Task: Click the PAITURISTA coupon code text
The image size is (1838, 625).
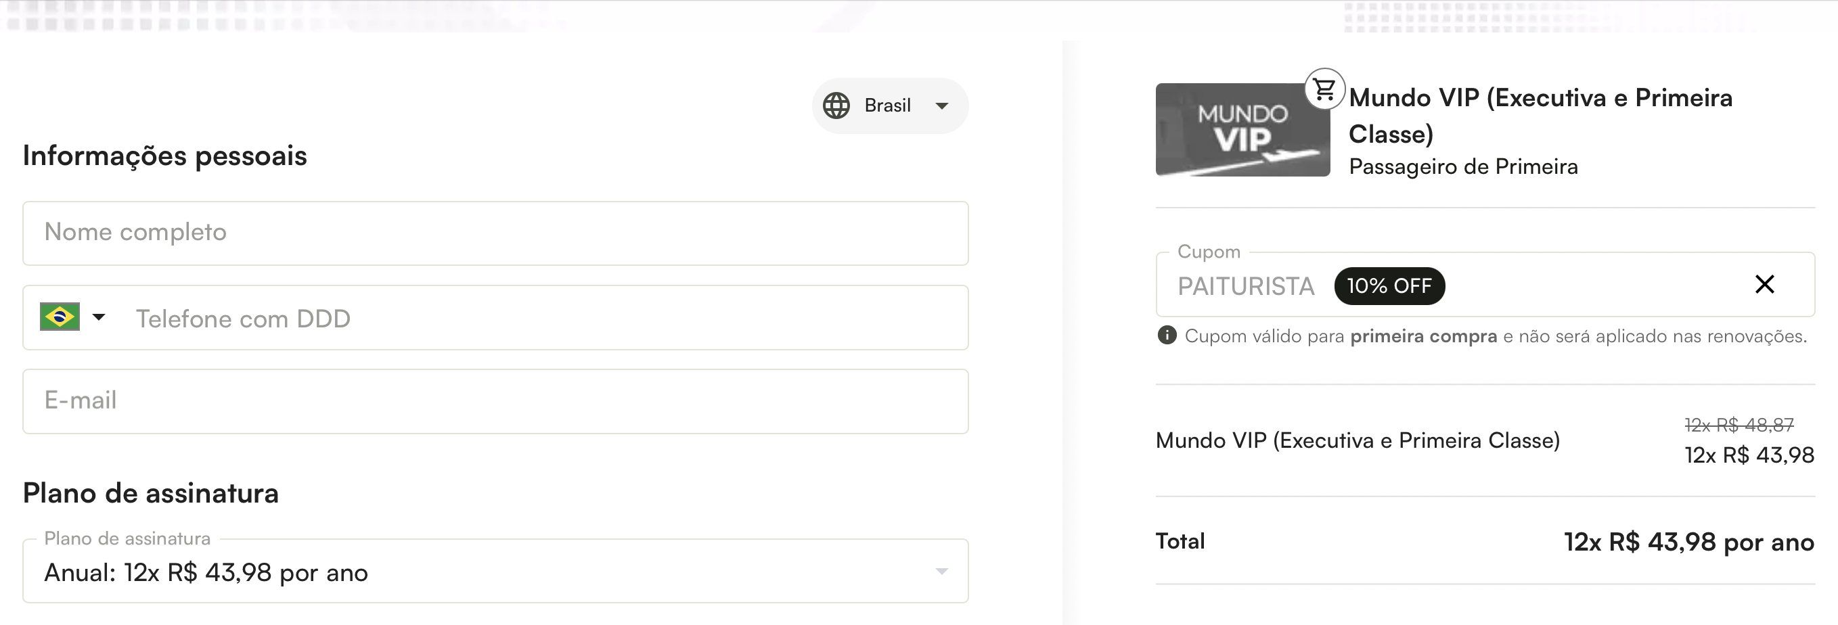Action: tap(1246, 286)
